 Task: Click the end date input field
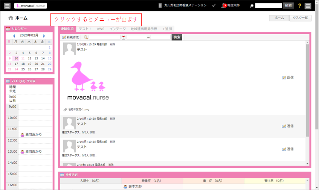point(160,37)
